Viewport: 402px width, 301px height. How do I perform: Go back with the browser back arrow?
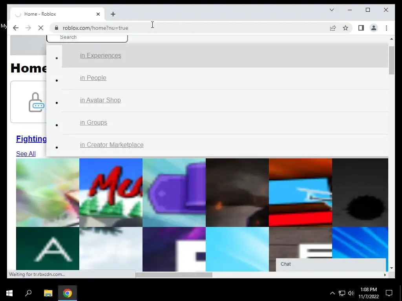coord(16,28)
